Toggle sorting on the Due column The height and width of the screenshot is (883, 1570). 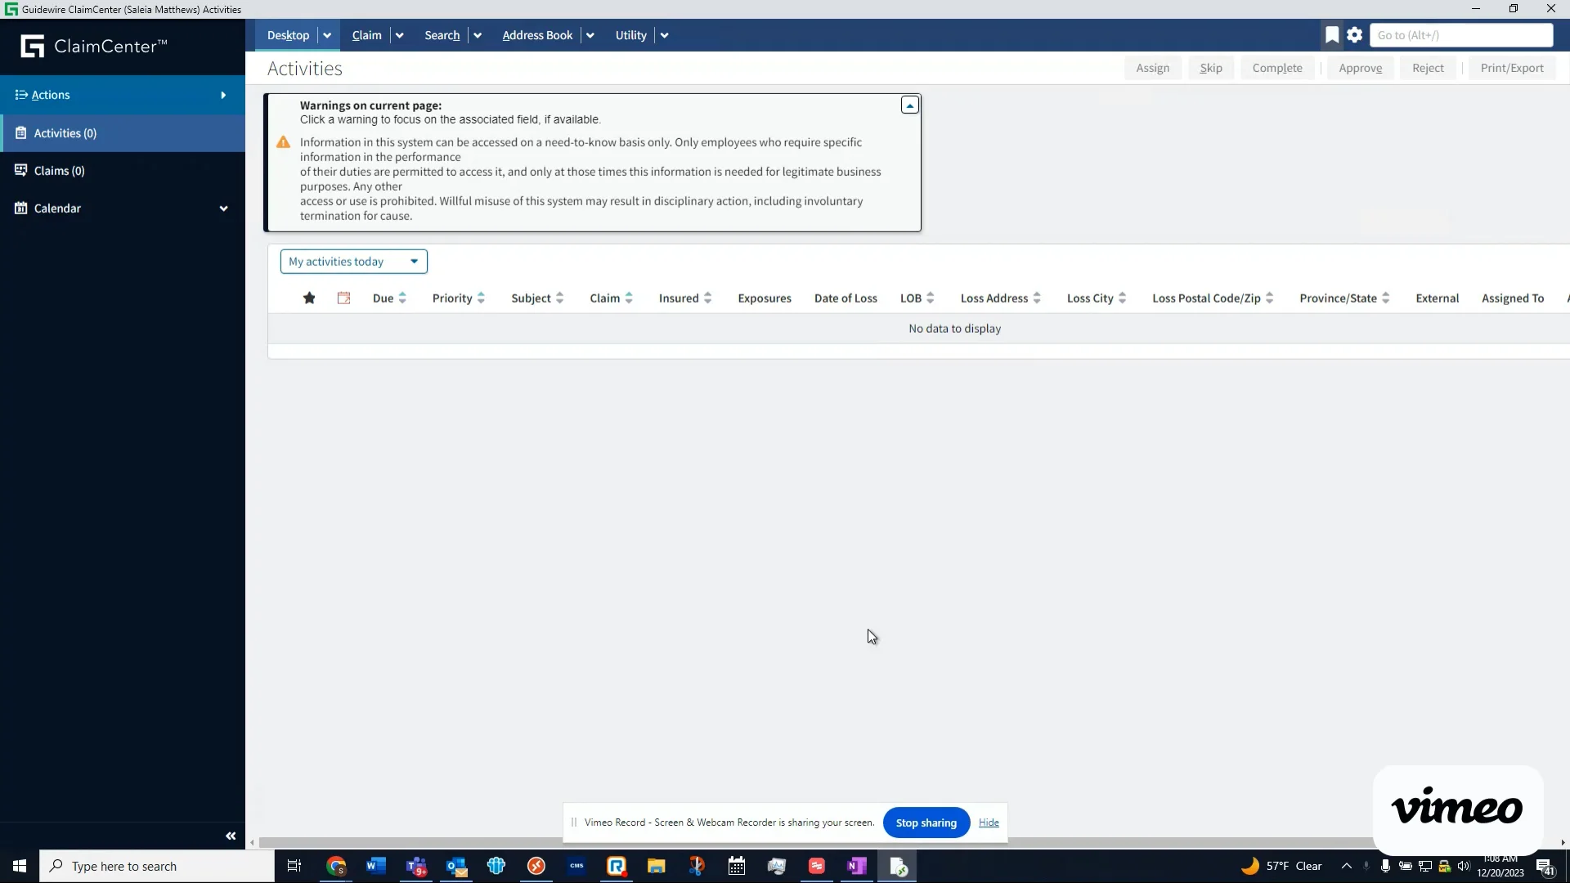click(x=402, y=298)
